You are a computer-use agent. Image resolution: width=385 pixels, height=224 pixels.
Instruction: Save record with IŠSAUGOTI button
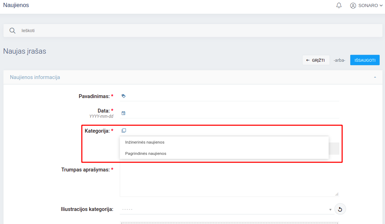(x=365, y=60)
